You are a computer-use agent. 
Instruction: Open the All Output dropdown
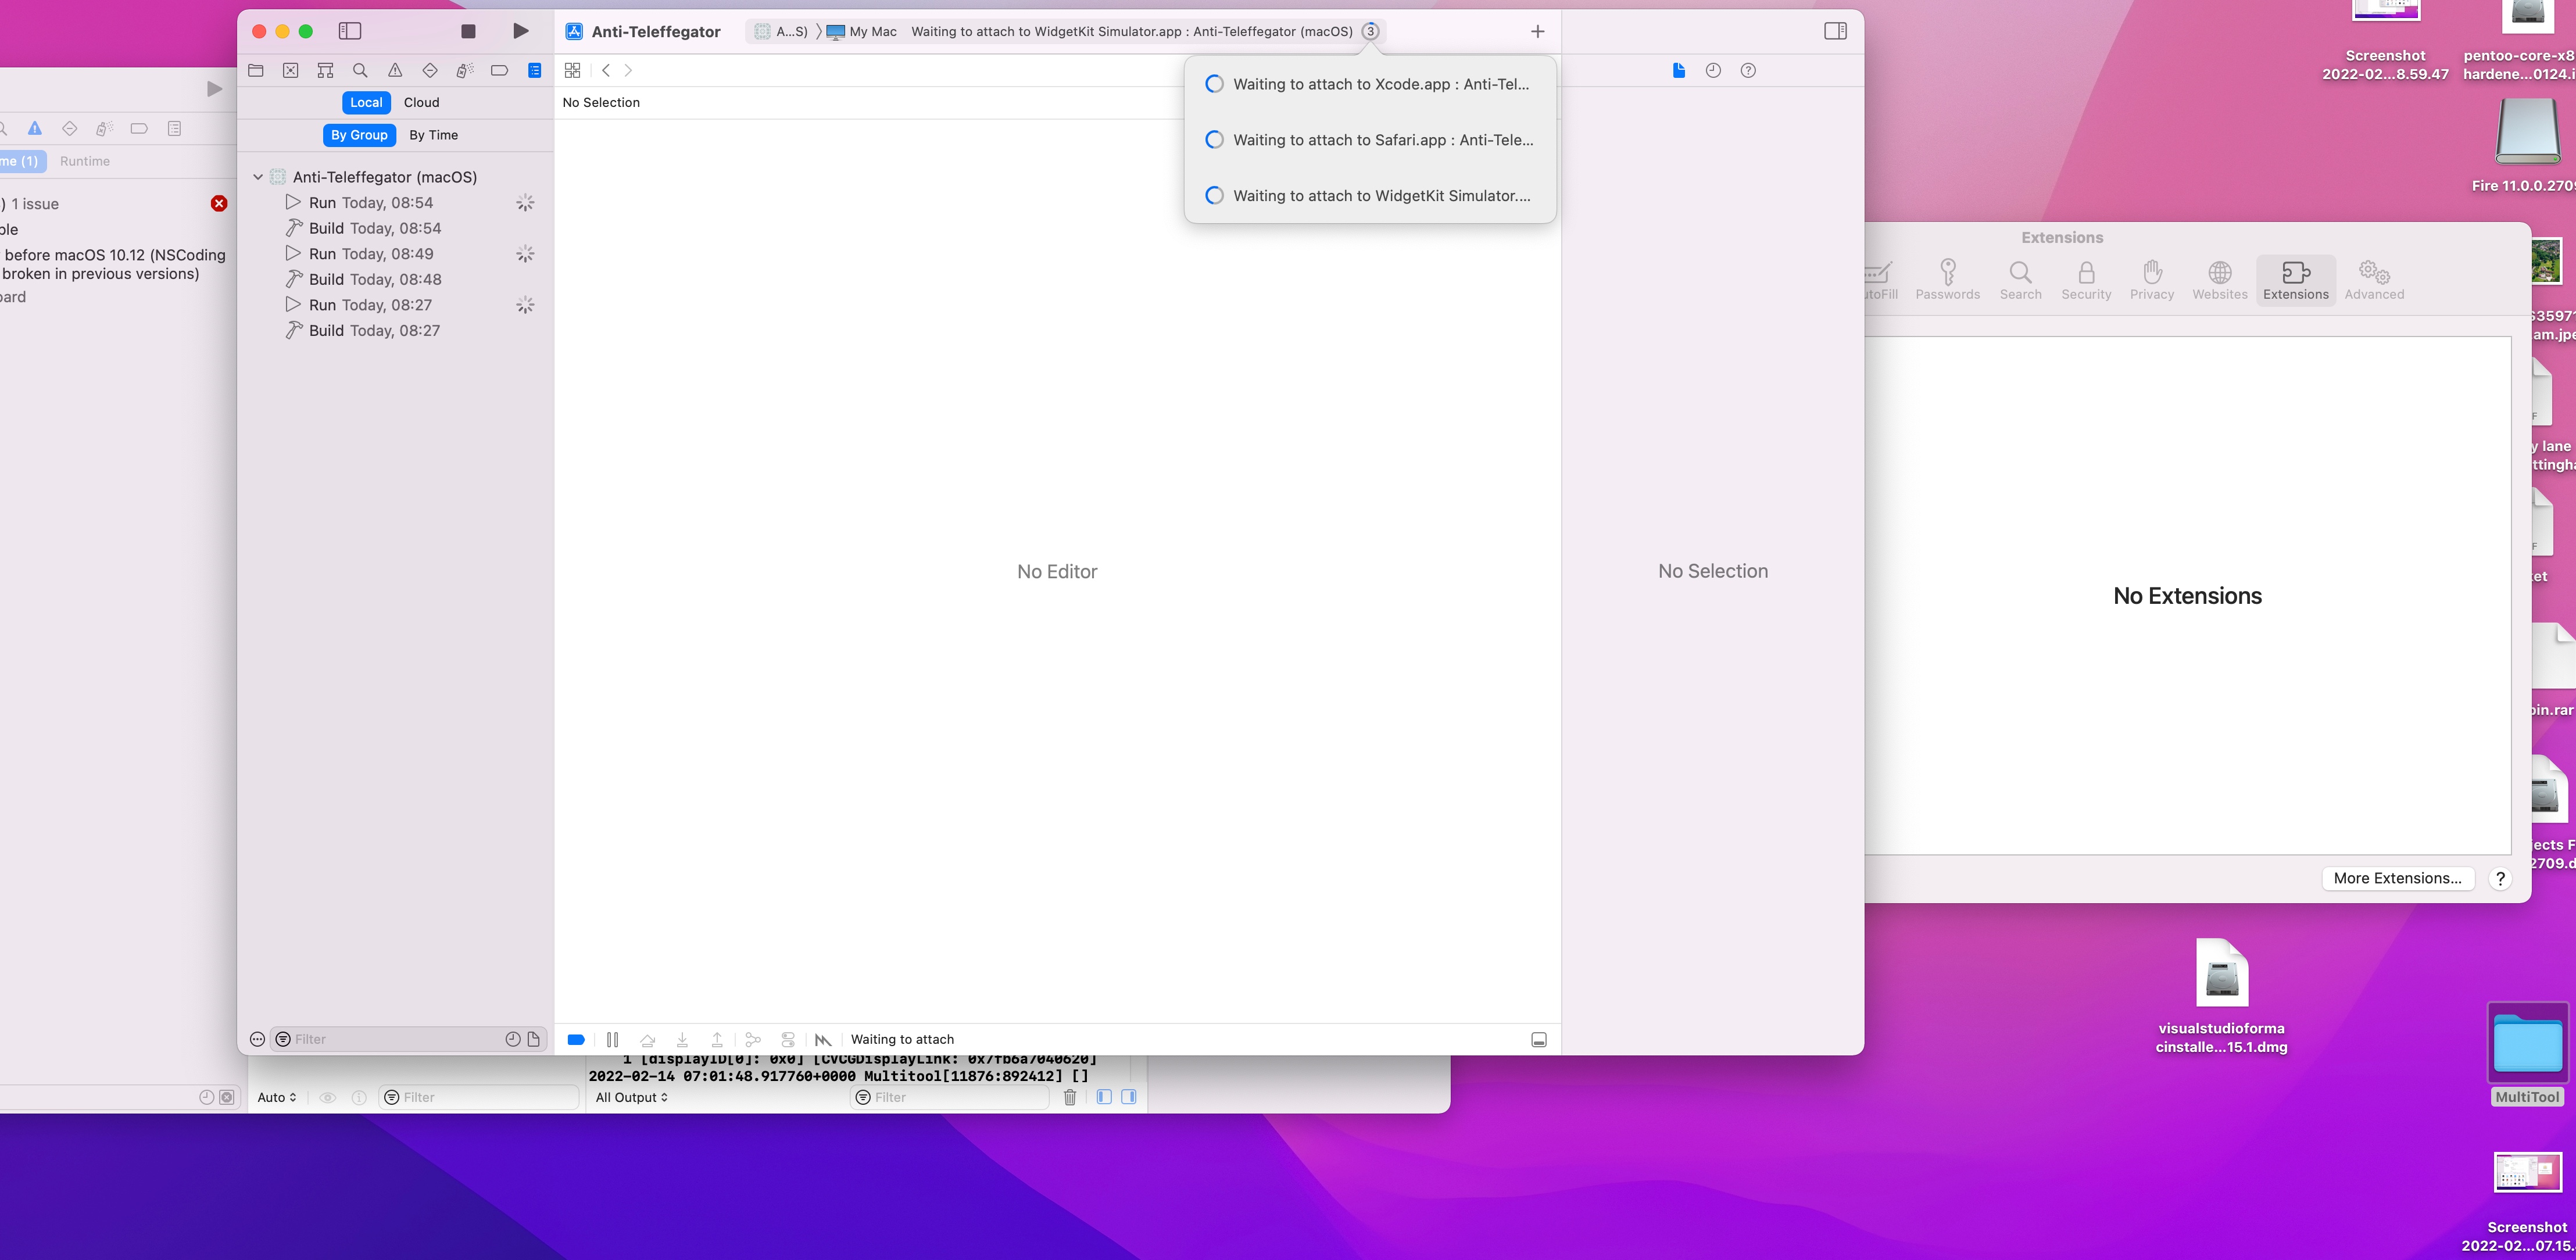(x=631, y=1097)
